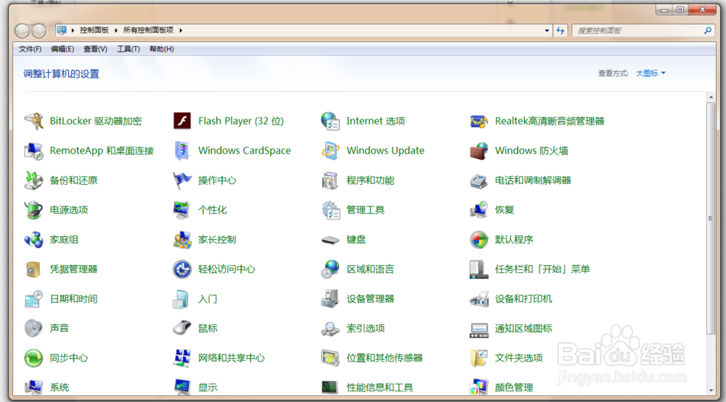Open 同步中心 green icon
This screenshot has width=726, height=402.
34,358
